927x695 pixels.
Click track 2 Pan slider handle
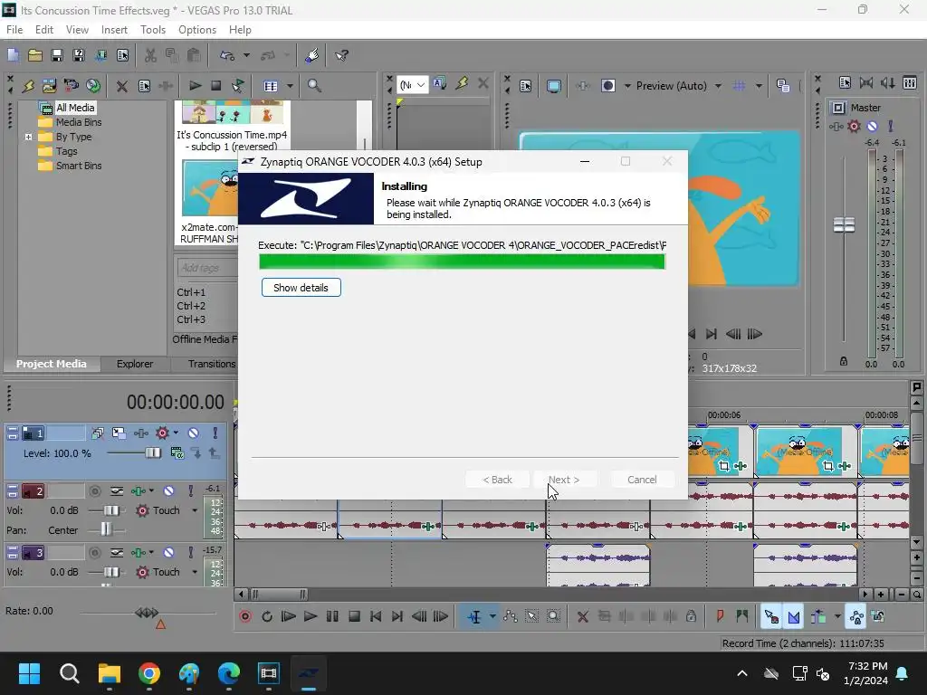tap(106, 529)
